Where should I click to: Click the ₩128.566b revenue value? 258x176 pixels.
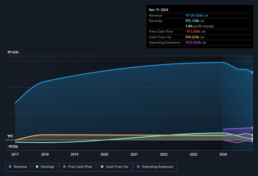(x=194, y=15)
